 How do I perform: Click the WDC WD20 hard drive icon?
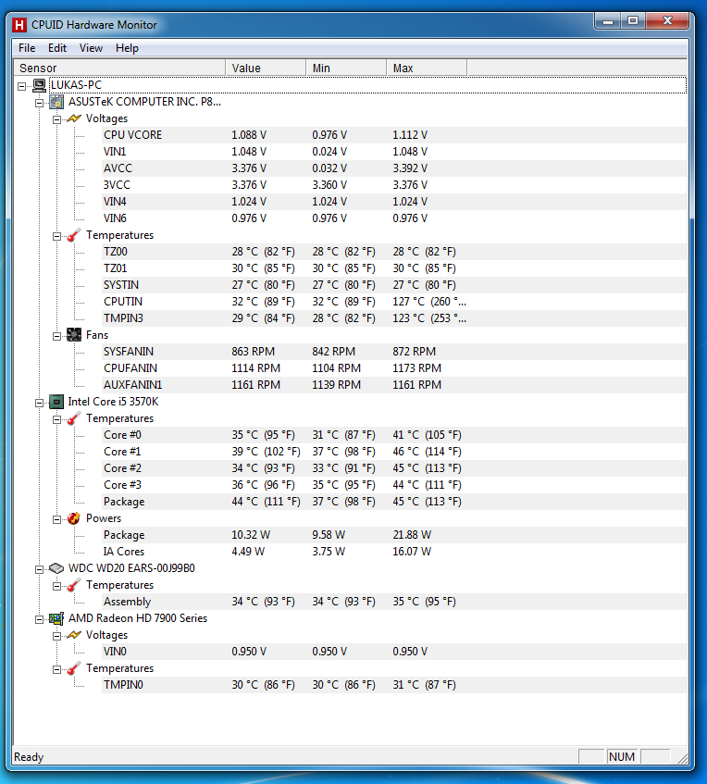click(x=56, y=568)
